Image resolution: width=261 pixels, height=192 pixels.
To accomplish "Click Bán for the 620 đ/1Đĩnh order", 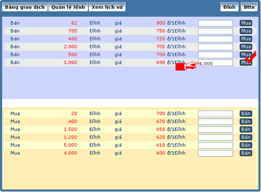I will 246,137.
